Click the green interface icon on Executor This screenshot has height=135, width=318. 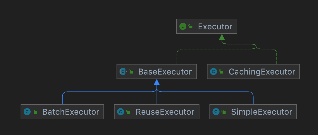[x=183, y=26]
